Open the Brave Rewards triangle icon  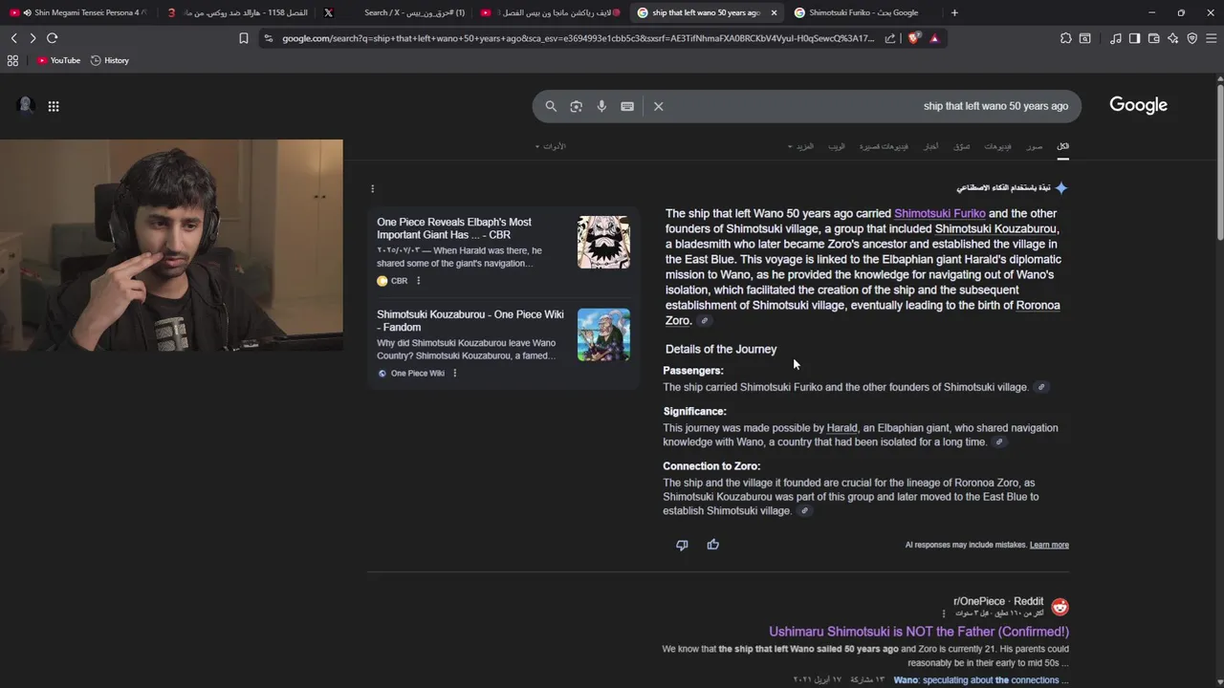pos(934,38)
